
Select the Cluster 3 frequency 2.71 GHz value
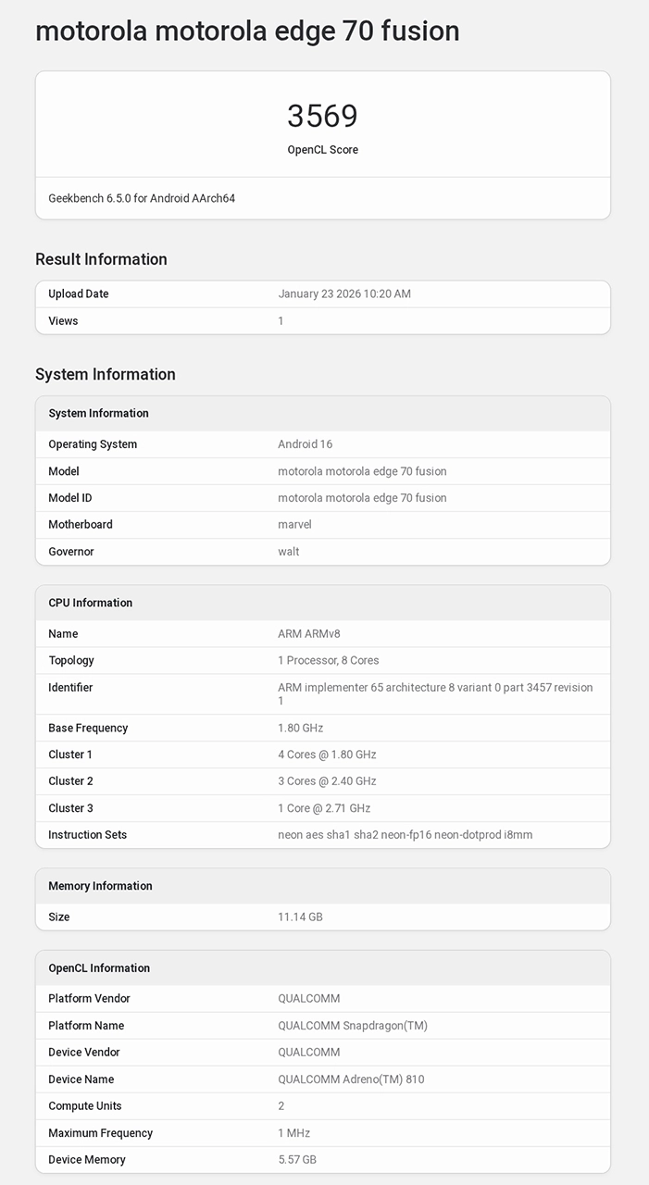pos(324,808)
